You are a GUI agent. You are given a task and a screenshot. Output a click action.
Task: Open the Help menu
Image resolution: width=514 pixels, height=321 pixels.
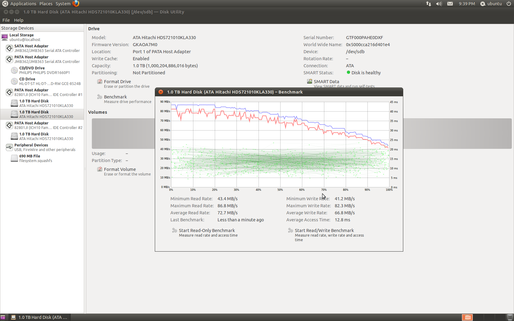19,20
